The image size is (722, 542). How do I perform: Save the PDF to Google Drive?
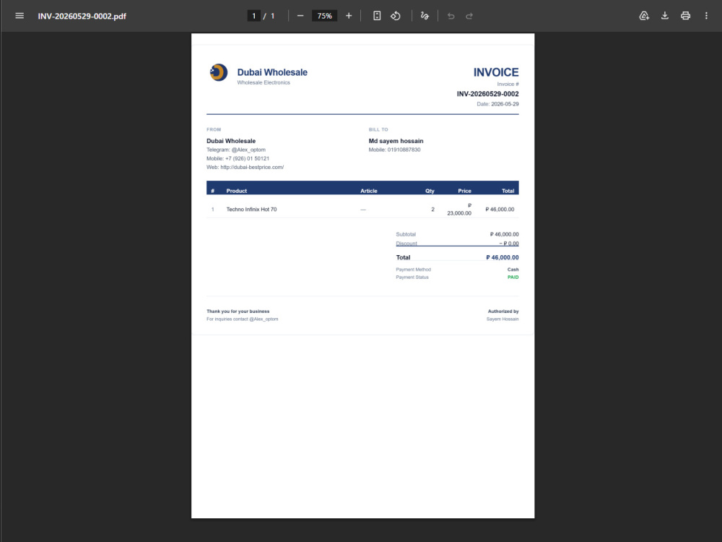pos(644,16)
